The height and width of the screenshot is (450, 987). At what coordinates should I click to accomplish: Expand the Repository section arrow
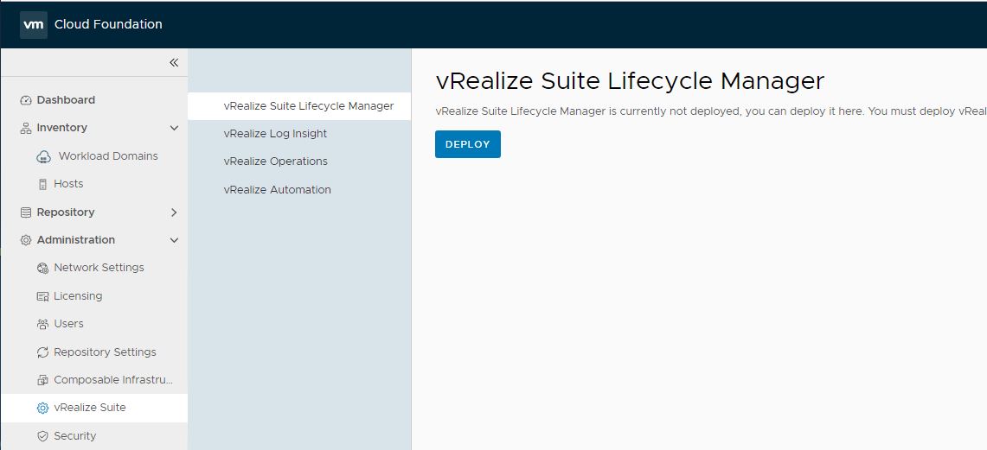pyautogui.click(x=174, y=212)
